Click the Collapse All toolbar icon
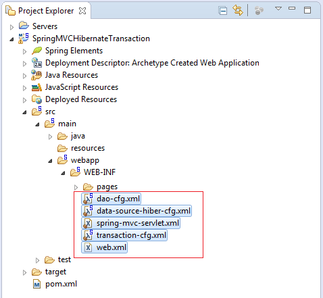The width and height of the screenshot is (323, 298). click(223, 11)
